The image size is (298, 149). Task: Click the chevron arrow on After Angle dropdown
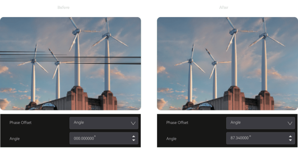pyautogui.click(x=290, y=123)
